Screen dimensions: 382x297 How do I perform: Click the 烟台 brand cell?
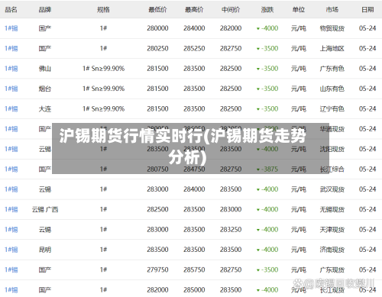[x=45, y=89]
